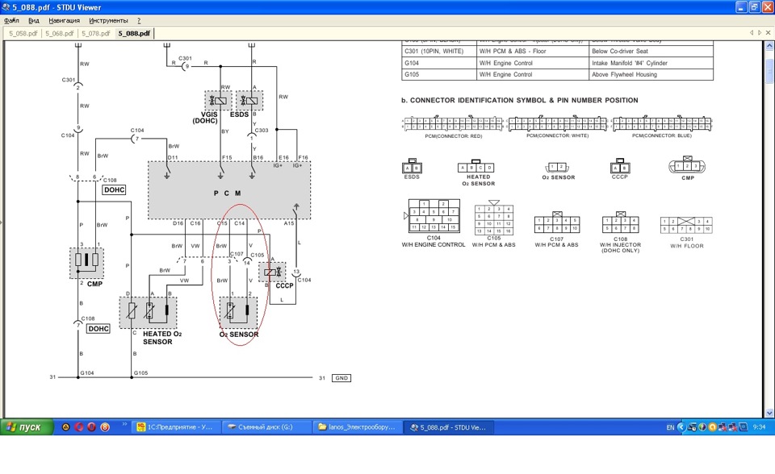Select the active 5_088.pdf tab

click(134, 34)
